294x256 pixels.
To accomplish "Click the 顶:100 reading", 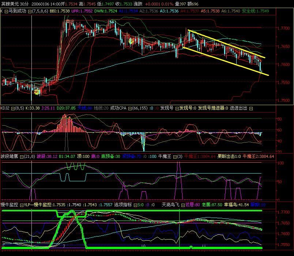I will point(83,156).
